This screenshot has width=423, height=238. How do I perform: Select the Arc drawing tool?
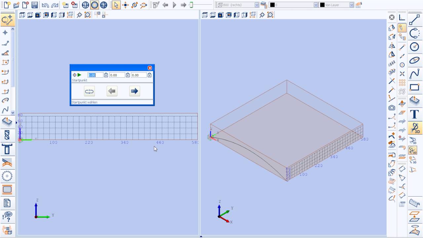click(x=414, y=33)
